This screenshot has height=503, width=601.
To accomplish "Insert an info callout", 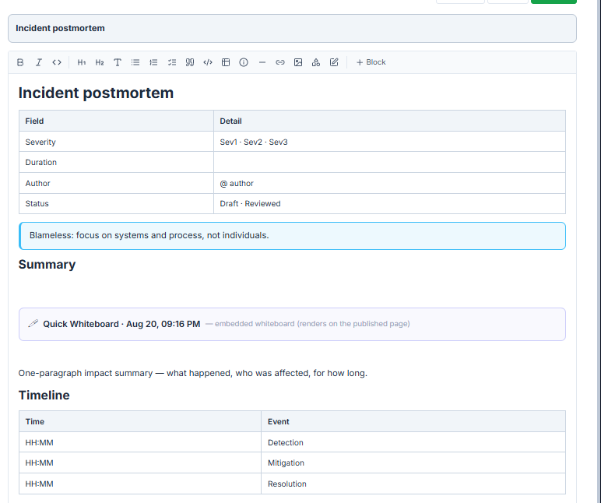I will tap(244, 62).
